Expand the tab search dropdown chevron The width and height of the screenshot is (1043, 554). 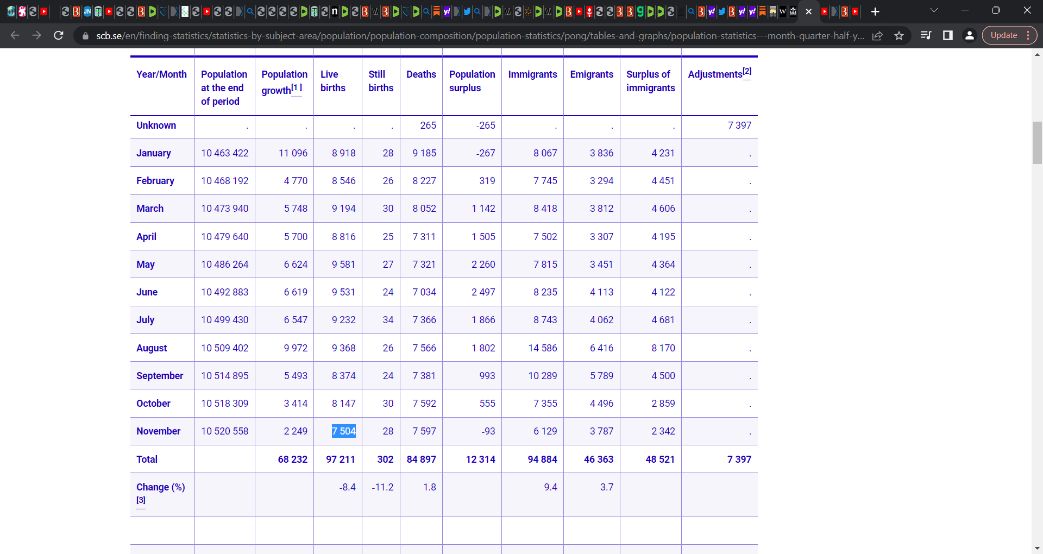[934, 10]
